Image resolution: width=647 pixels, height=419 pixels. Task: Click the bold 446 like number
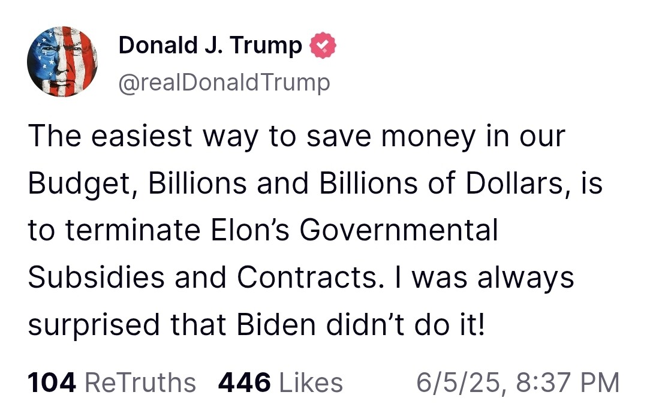click(x=245, y=382)
